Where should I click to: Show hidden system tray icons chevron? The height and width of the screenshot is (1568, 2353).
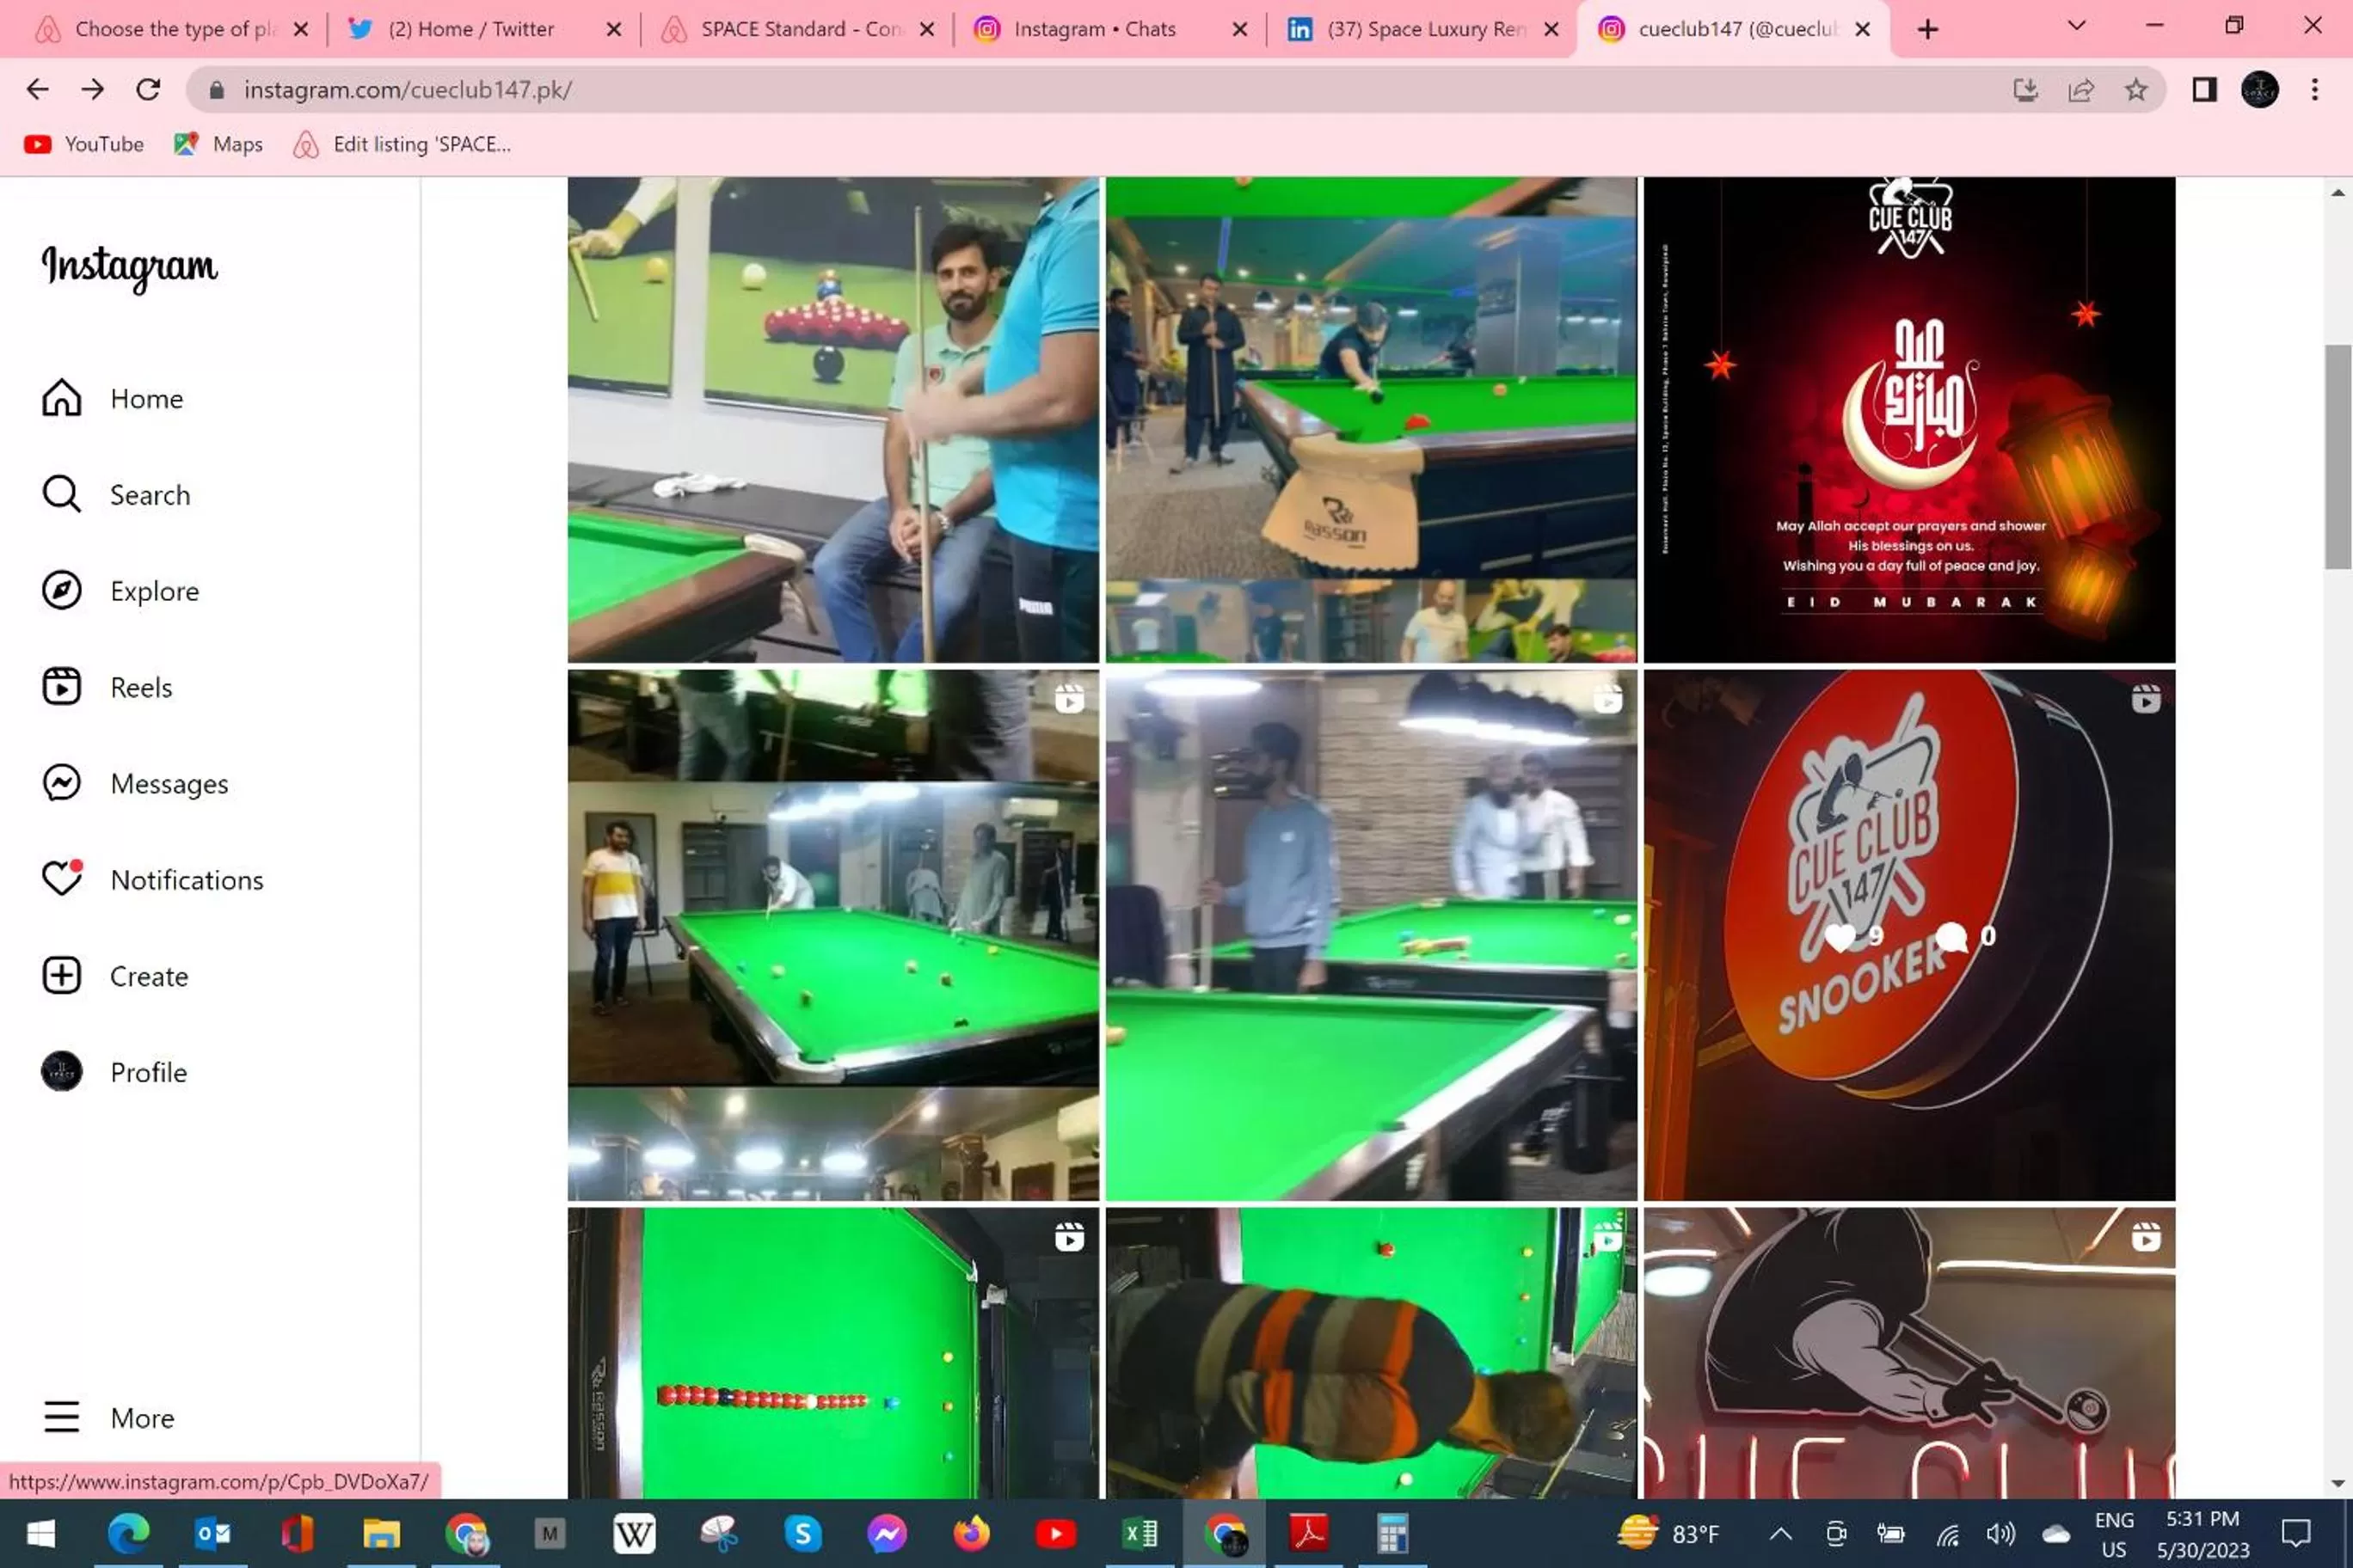pos(1781,1533)
